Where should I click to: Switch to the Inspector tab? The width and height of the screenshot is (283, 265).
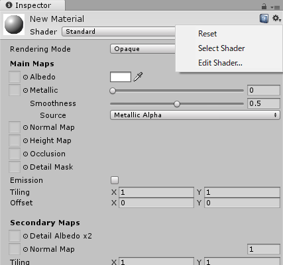[32, 5]
